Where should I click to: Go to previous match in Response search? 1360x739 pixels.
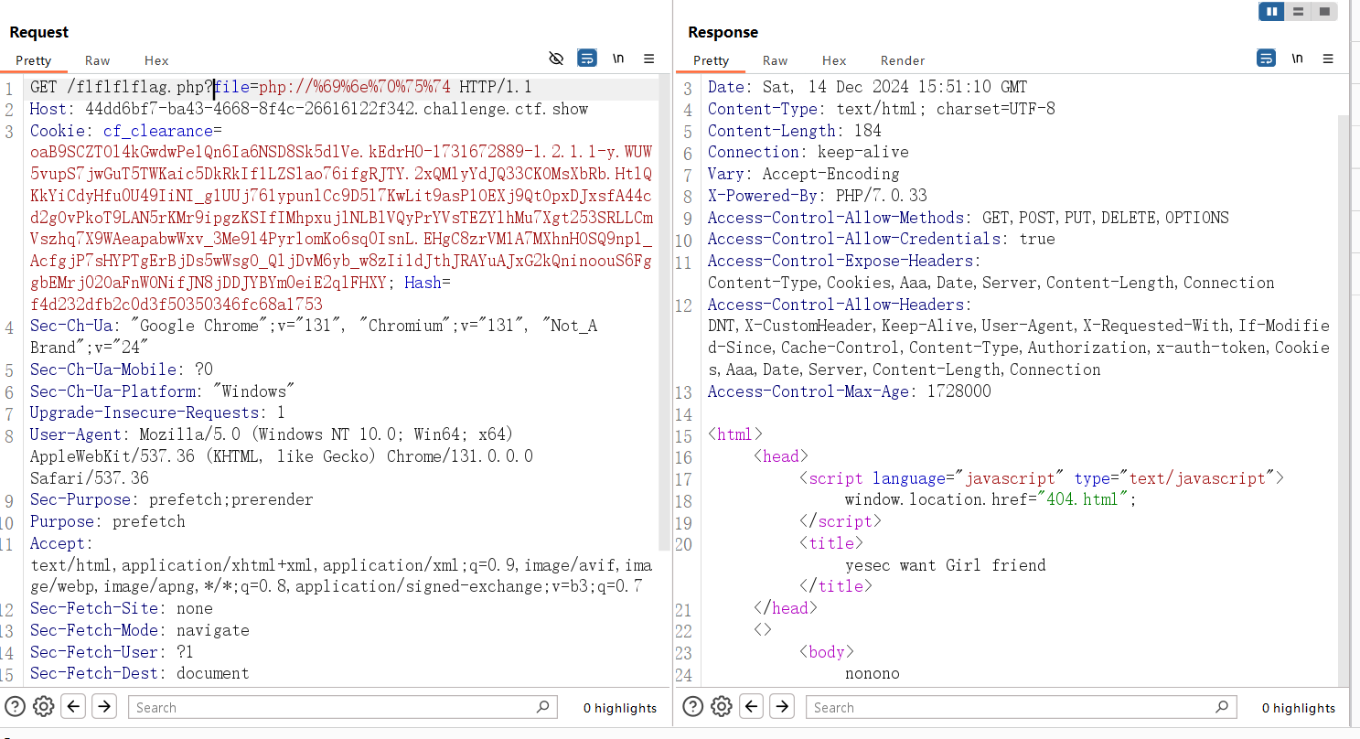752,706
